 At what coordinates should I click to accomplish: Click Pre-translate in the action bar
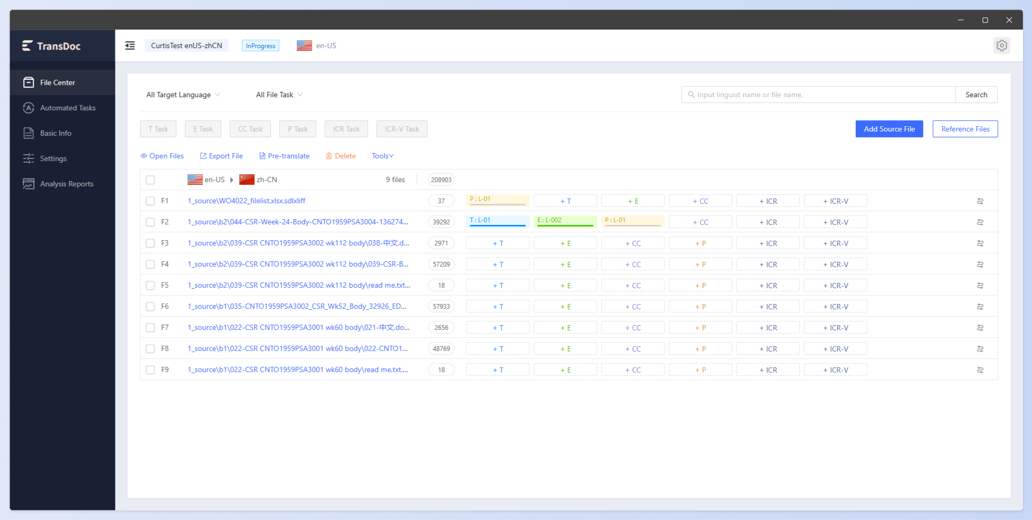click(284, 156)
